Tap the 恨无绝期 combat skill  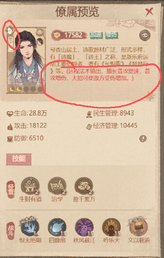pos(30,227)
